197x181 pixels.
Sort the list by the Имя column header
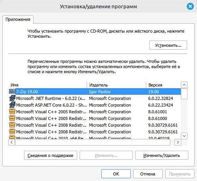(x=48, y=85)
